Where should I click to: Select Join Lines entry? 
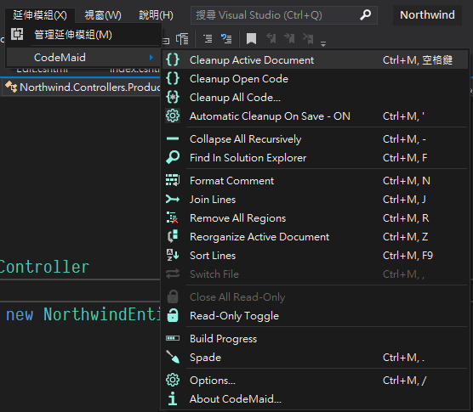pyautogui.click(x=315, y=199)
